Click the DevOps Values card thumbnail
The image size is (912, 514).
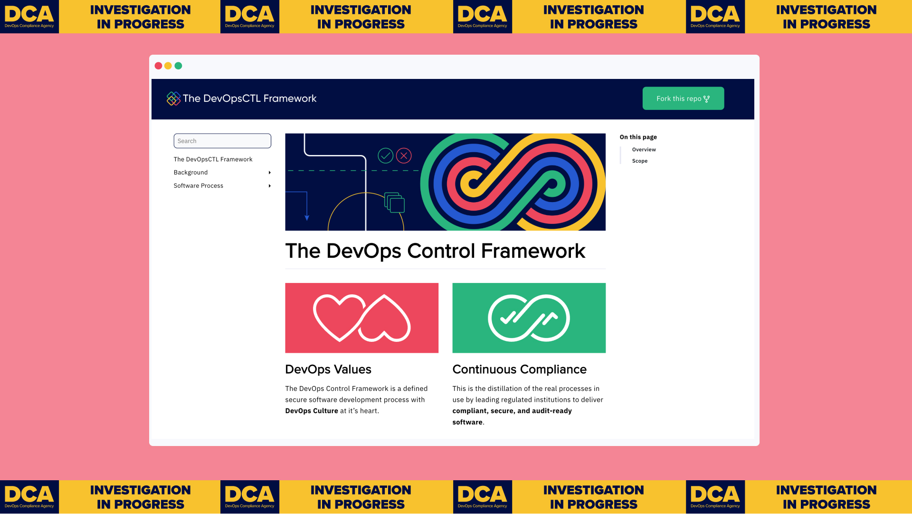coord(362,318)
